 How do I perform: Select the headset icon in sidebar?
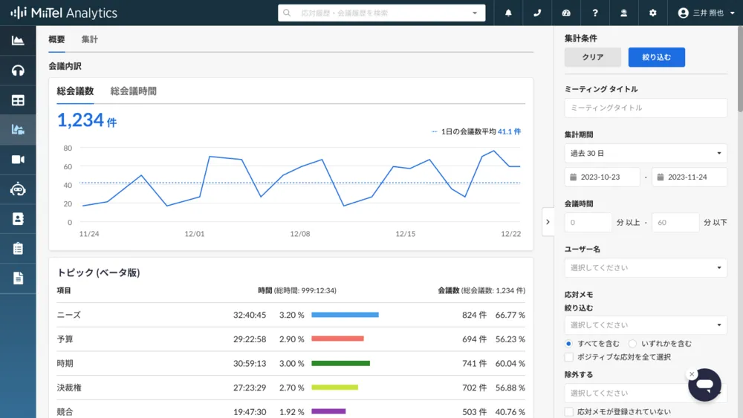[x=18, y=71]
